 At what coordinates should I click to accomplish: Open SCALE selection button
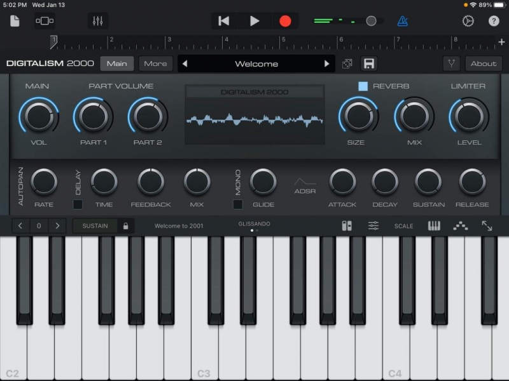403,226
